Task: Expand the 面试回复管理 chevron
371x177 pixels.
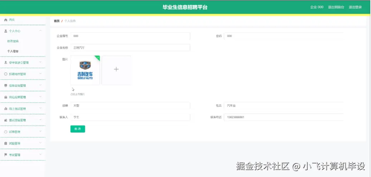Action: point(40,120)
